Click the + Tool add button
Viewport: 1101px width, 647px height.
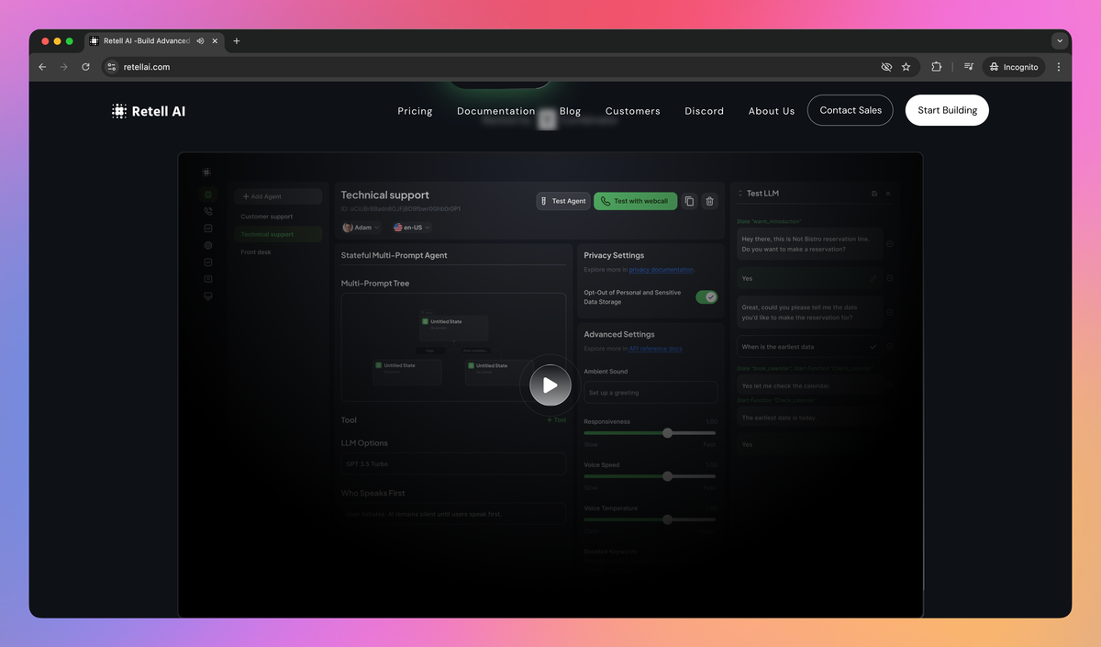pyautogui.click(x=557, y=420)
